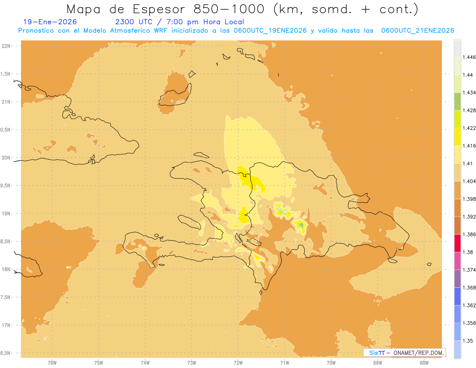The width and height of the screenshot is (476, 368).
Task: Click the time text '2300 UTC / 7:00 pm Hora Local'
Action: 180,22
